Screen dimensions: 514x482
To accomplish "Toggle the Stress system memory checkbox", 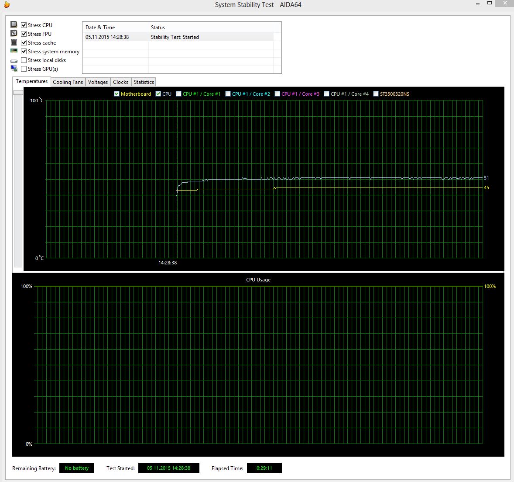I will [24, 52].
